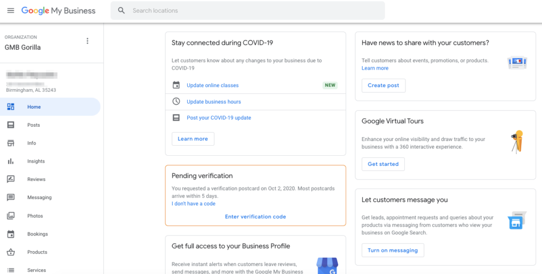The height and width of the screenshot is (274, 542).
Task: Select Home in the sidebar
Action: (34, 107)
